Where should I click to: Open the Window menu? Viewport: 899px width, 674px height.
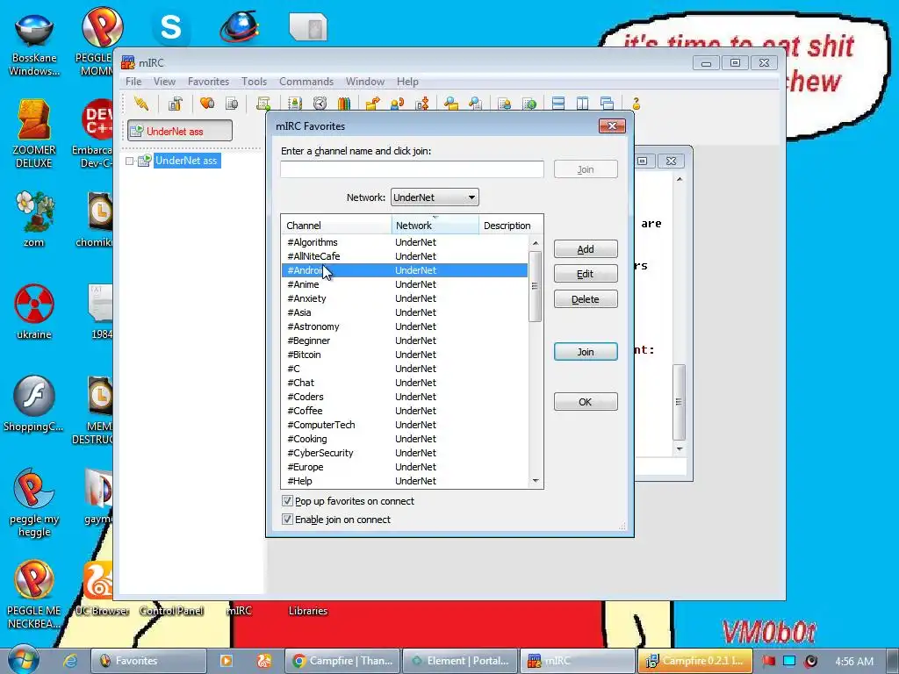[x=364, y=82]
